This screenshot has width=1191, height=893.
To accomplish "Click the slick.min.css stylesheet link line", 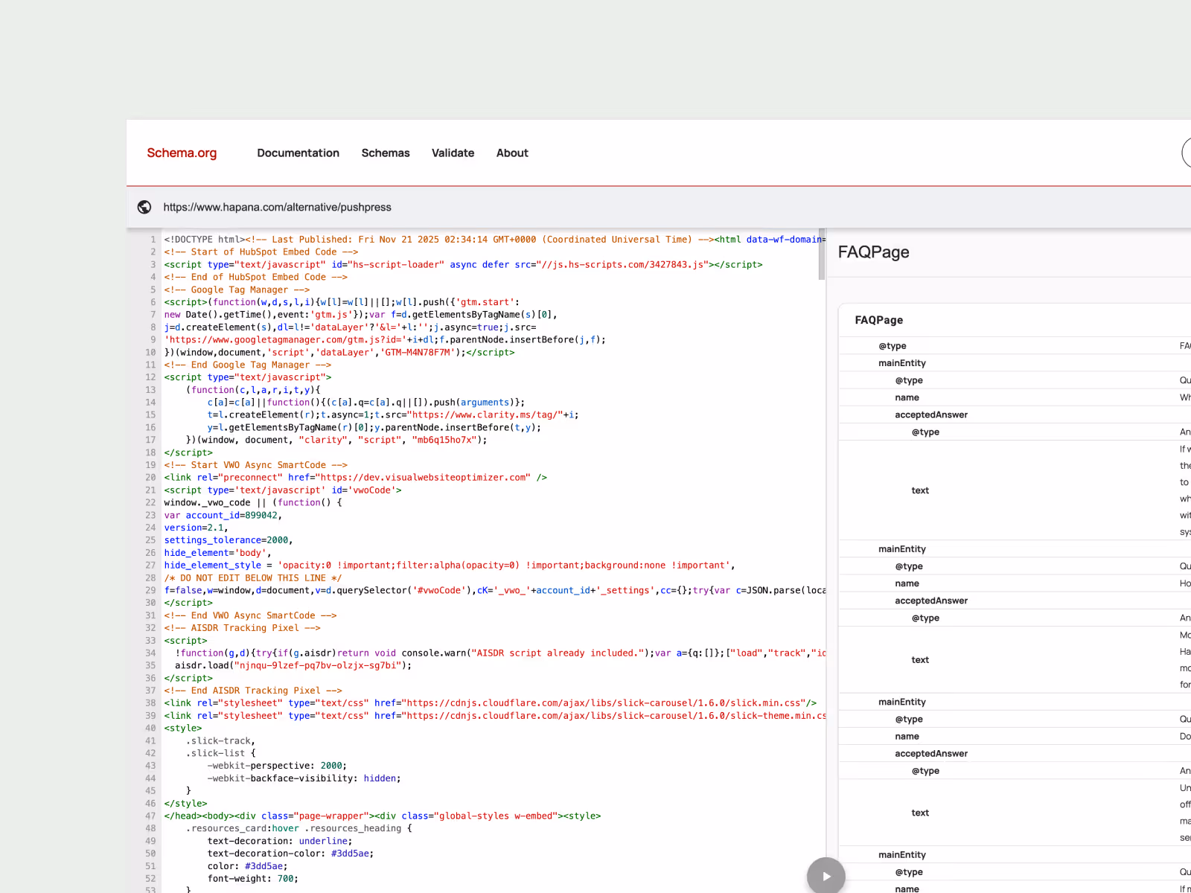I will coord(491,703).
